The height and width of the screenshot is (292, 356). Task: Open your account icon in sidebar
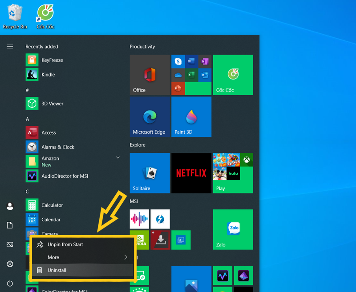[10, 206]
